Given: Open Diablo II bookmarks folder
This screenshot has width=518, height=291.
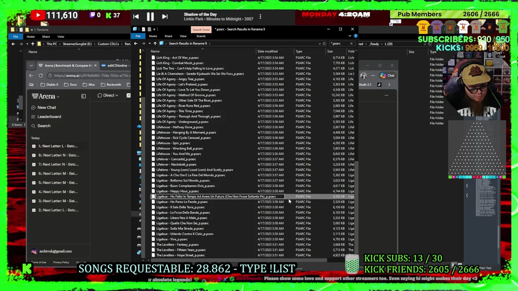Looking at the screenshot, I should click(x=49, y=85).
